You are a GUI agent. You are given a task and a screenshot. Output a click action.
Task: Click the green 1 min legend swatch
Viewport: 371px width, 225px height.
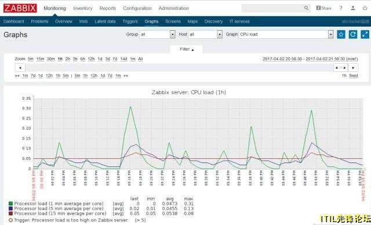[10, 204]
